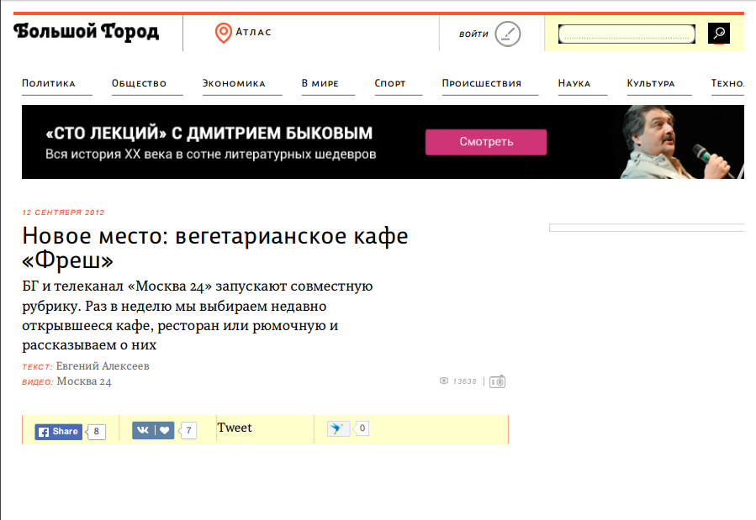This screenshot has width=756, height=520.
Task: Click the article headline about кафе «Фреш»
Action: 215,248
